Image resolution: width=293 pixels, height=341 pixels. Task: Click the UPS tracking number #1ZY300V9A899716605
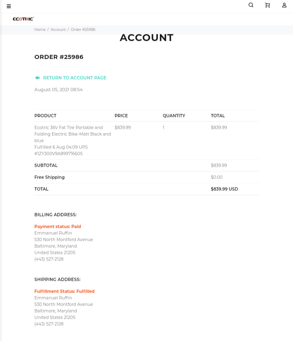click(58, 154)
